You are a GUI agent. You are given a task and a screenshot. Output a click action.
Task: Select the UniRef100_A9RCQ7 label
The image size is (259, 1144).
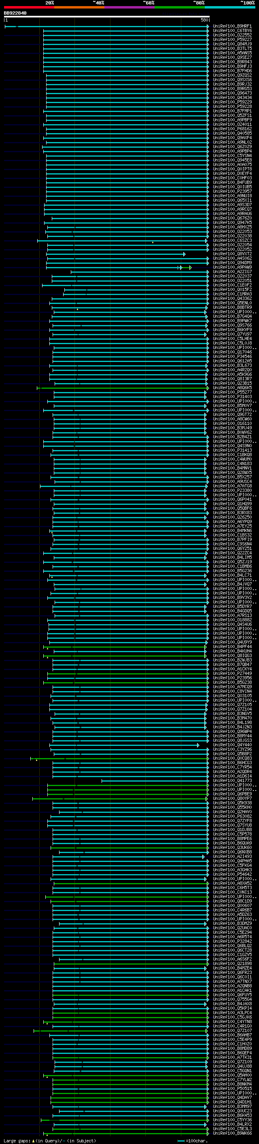[232, 209]
